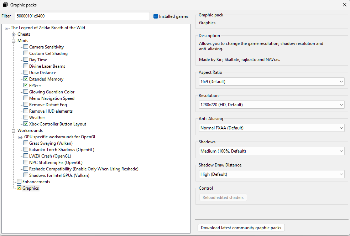Open the Aspect Ratio dropdown
This screenshot has width=350, height=236.
pyautogui.click(x=272, y=82)
